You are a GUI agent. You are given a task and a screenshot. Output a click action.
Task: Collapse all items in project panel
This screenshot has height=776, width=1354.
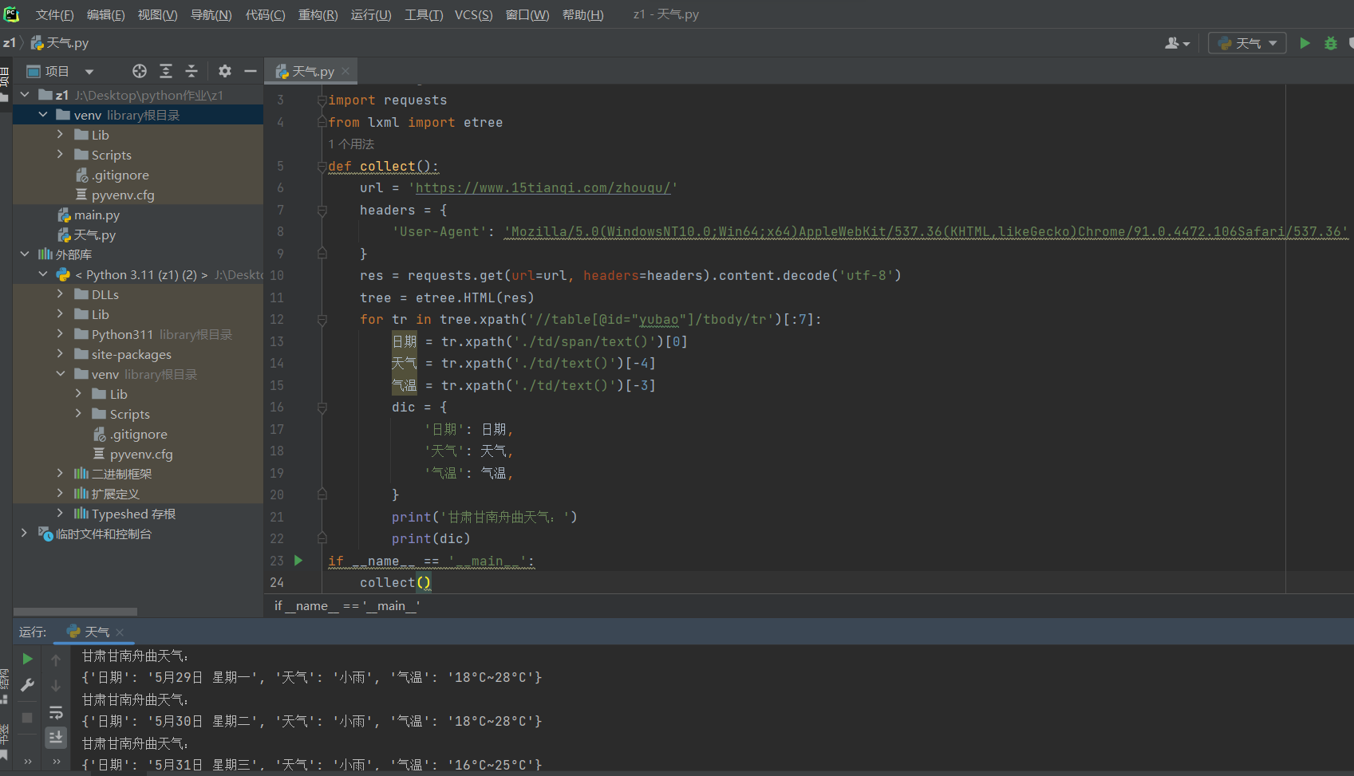[191, 71]
